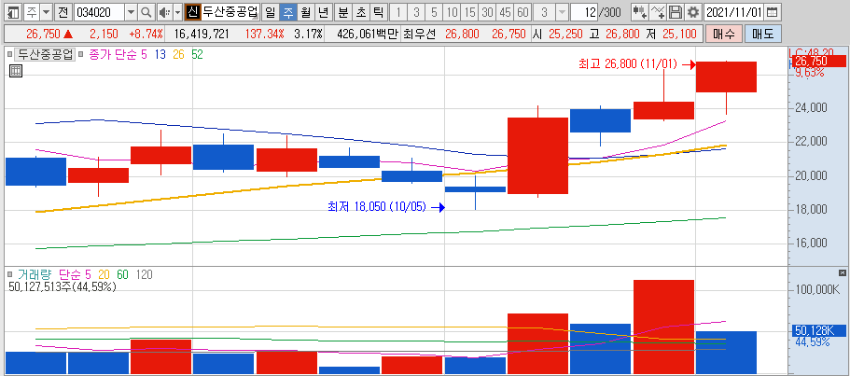This screenshot has height=376, width=850.
Task: Click the 신 badge icon
Action: (x=192, y=11)
